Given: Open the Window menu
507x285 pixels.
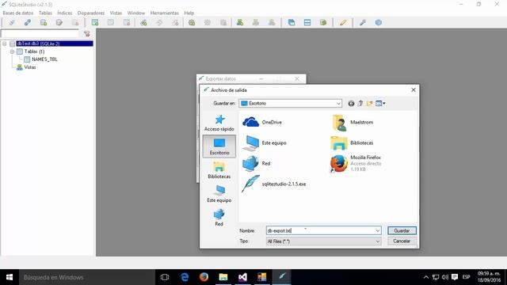Looking at the screenshot, I should 135,13.
